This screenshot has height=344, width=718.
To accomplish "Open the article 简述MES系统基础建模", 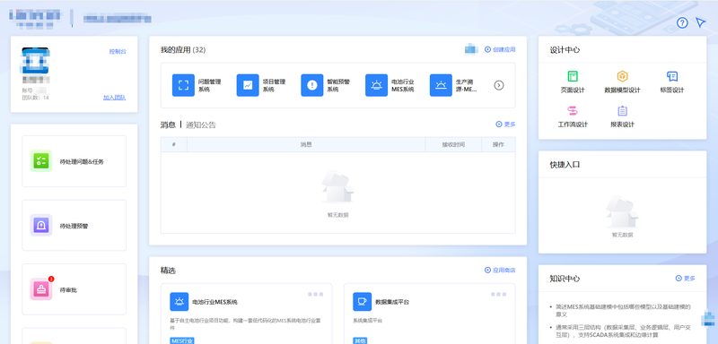I will (x=623, y=310).
